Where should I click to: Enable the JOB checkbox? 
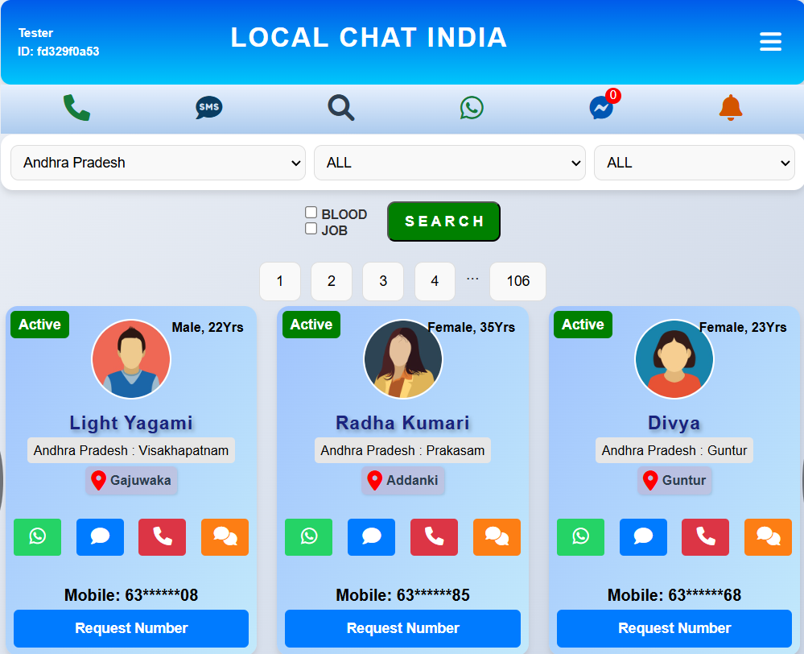[x=311, y=228]
